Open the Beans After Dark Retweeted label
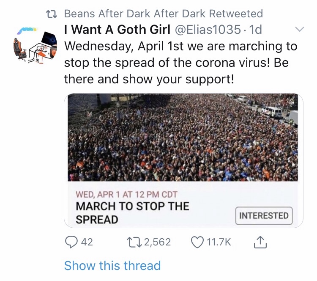This screenshot has width=317, height=281. (x=163, y=14)
